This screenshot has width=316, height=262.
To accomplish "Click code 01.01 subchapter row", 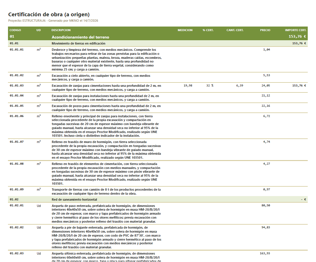I will [14, 43].
